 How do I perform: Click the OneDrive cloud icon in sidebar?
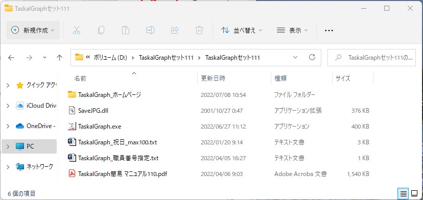click(20, 126)
